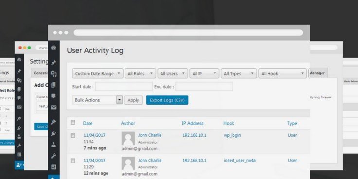358x179 pixels.
Task: Click highlighted User Activity icon in Settings window
Action: coord(19,165)
